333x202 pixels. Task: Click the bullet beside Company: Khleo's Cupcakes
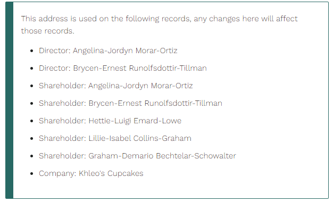click(32, 174)
